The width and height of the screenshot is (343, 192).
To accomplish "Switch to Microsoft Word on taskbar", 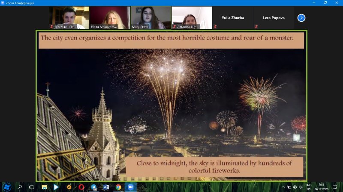I will click(x=106, y=187).
